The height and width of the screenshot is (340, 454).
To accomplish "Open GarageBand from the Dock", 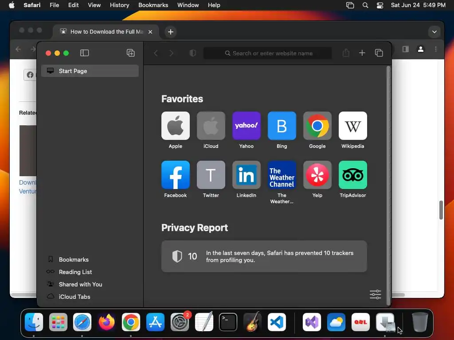I will click(x=252, y=322).
